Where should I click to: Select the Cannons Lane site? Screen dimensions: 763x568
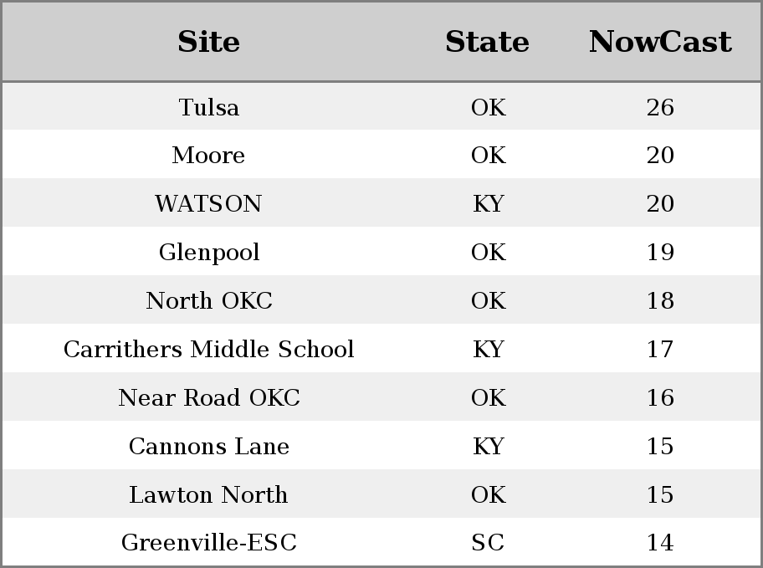209,446
